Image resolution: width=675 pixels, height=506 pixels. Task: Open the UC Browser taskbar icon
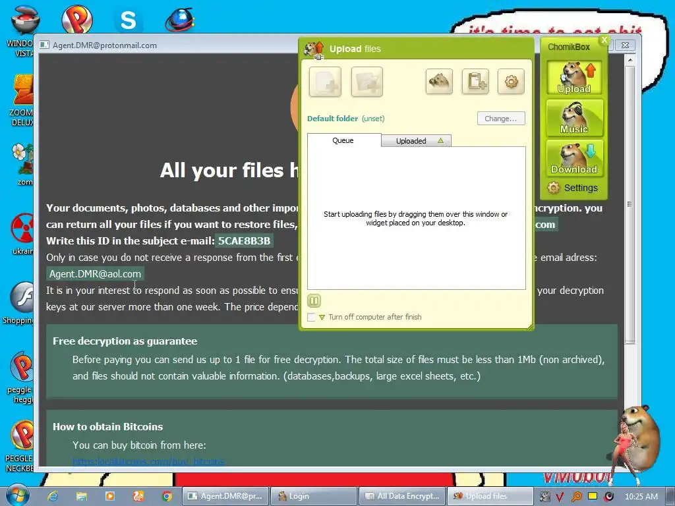pos(138,496)
